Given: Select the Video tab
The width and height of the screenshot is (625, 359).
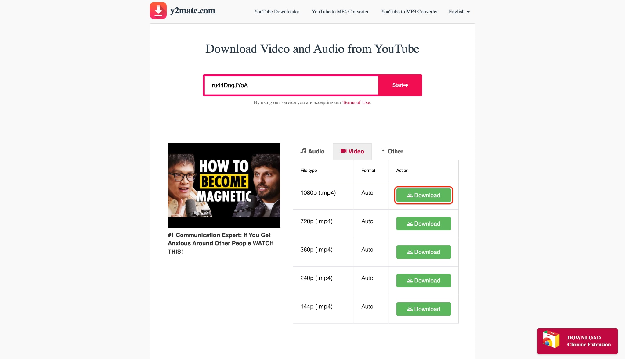Looking at the screenshot, I should point(352,151).
